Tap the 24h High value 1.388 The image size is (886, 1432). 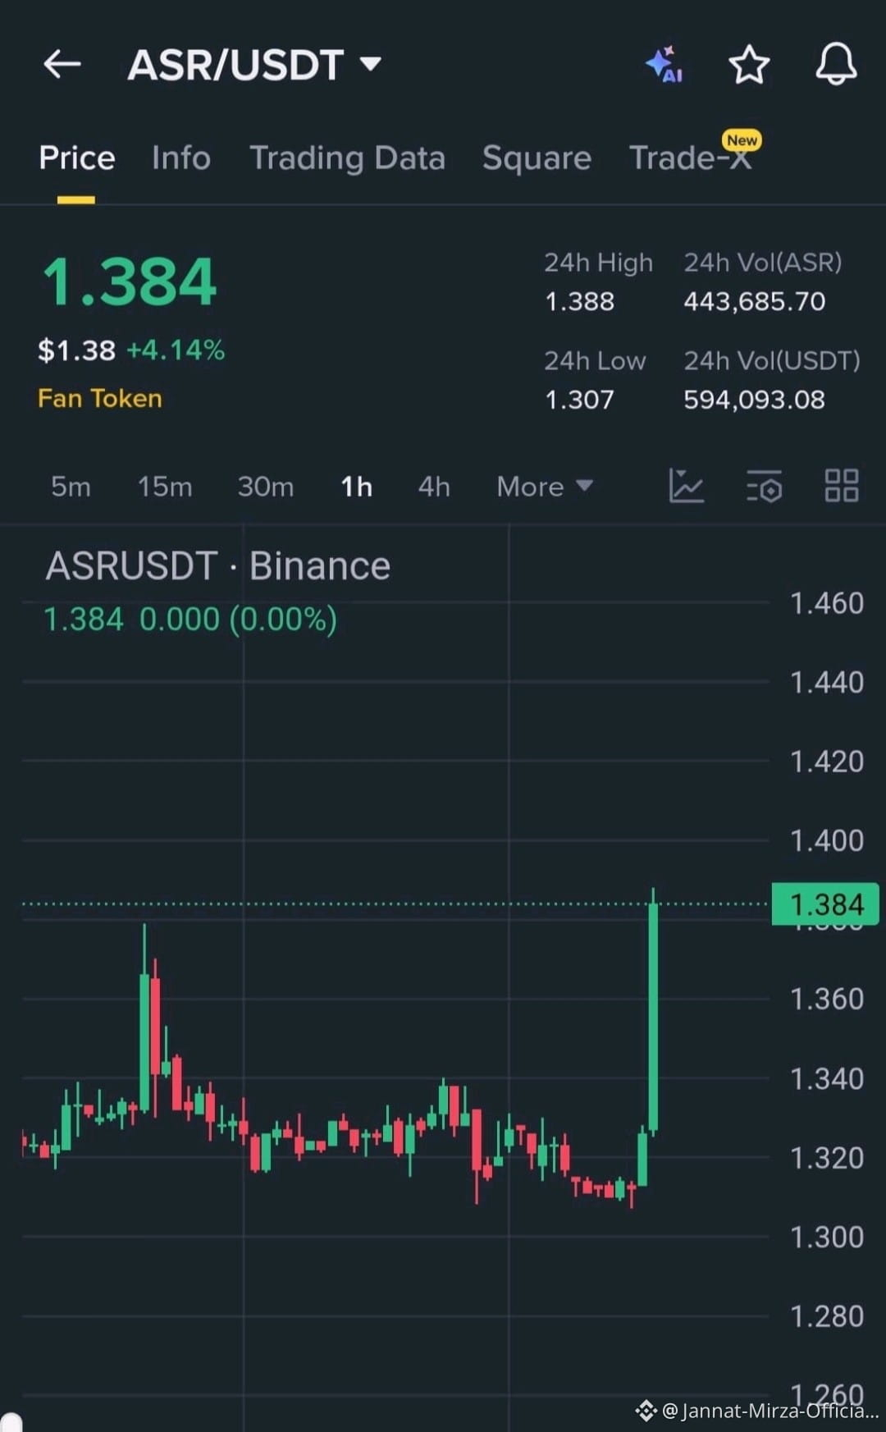580,301
